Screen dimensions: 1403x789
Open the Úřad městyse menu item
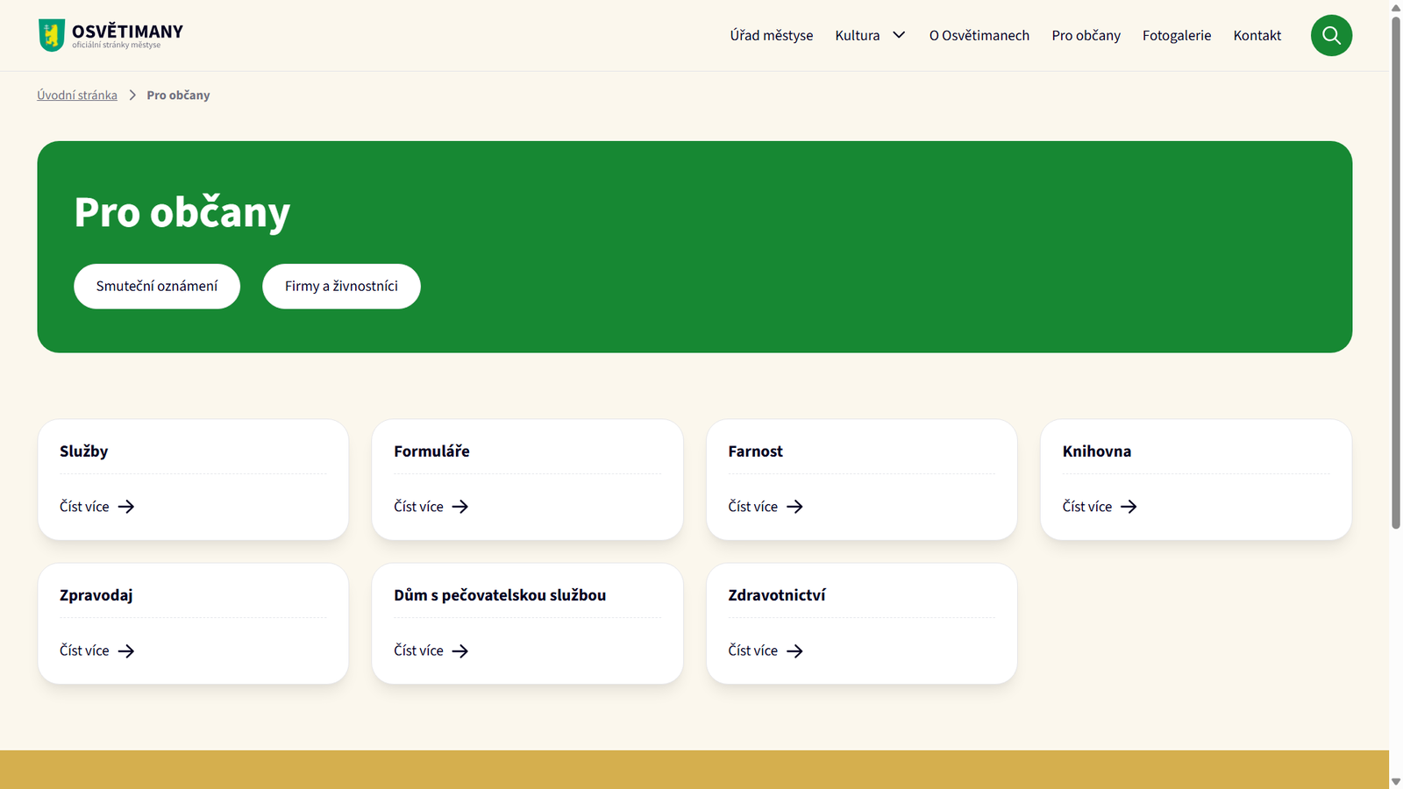pyautogui.click(x=770, y=35)
